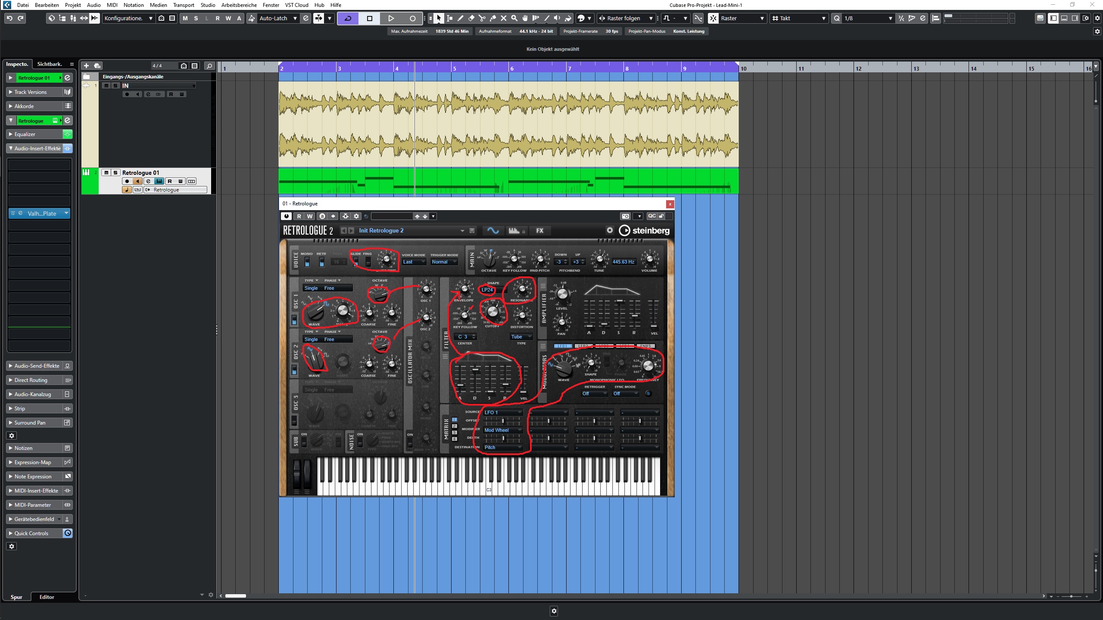Solo the Retrologue 01 track
The width and height of the screenshot is (1103, 620).
click(115, 173)
